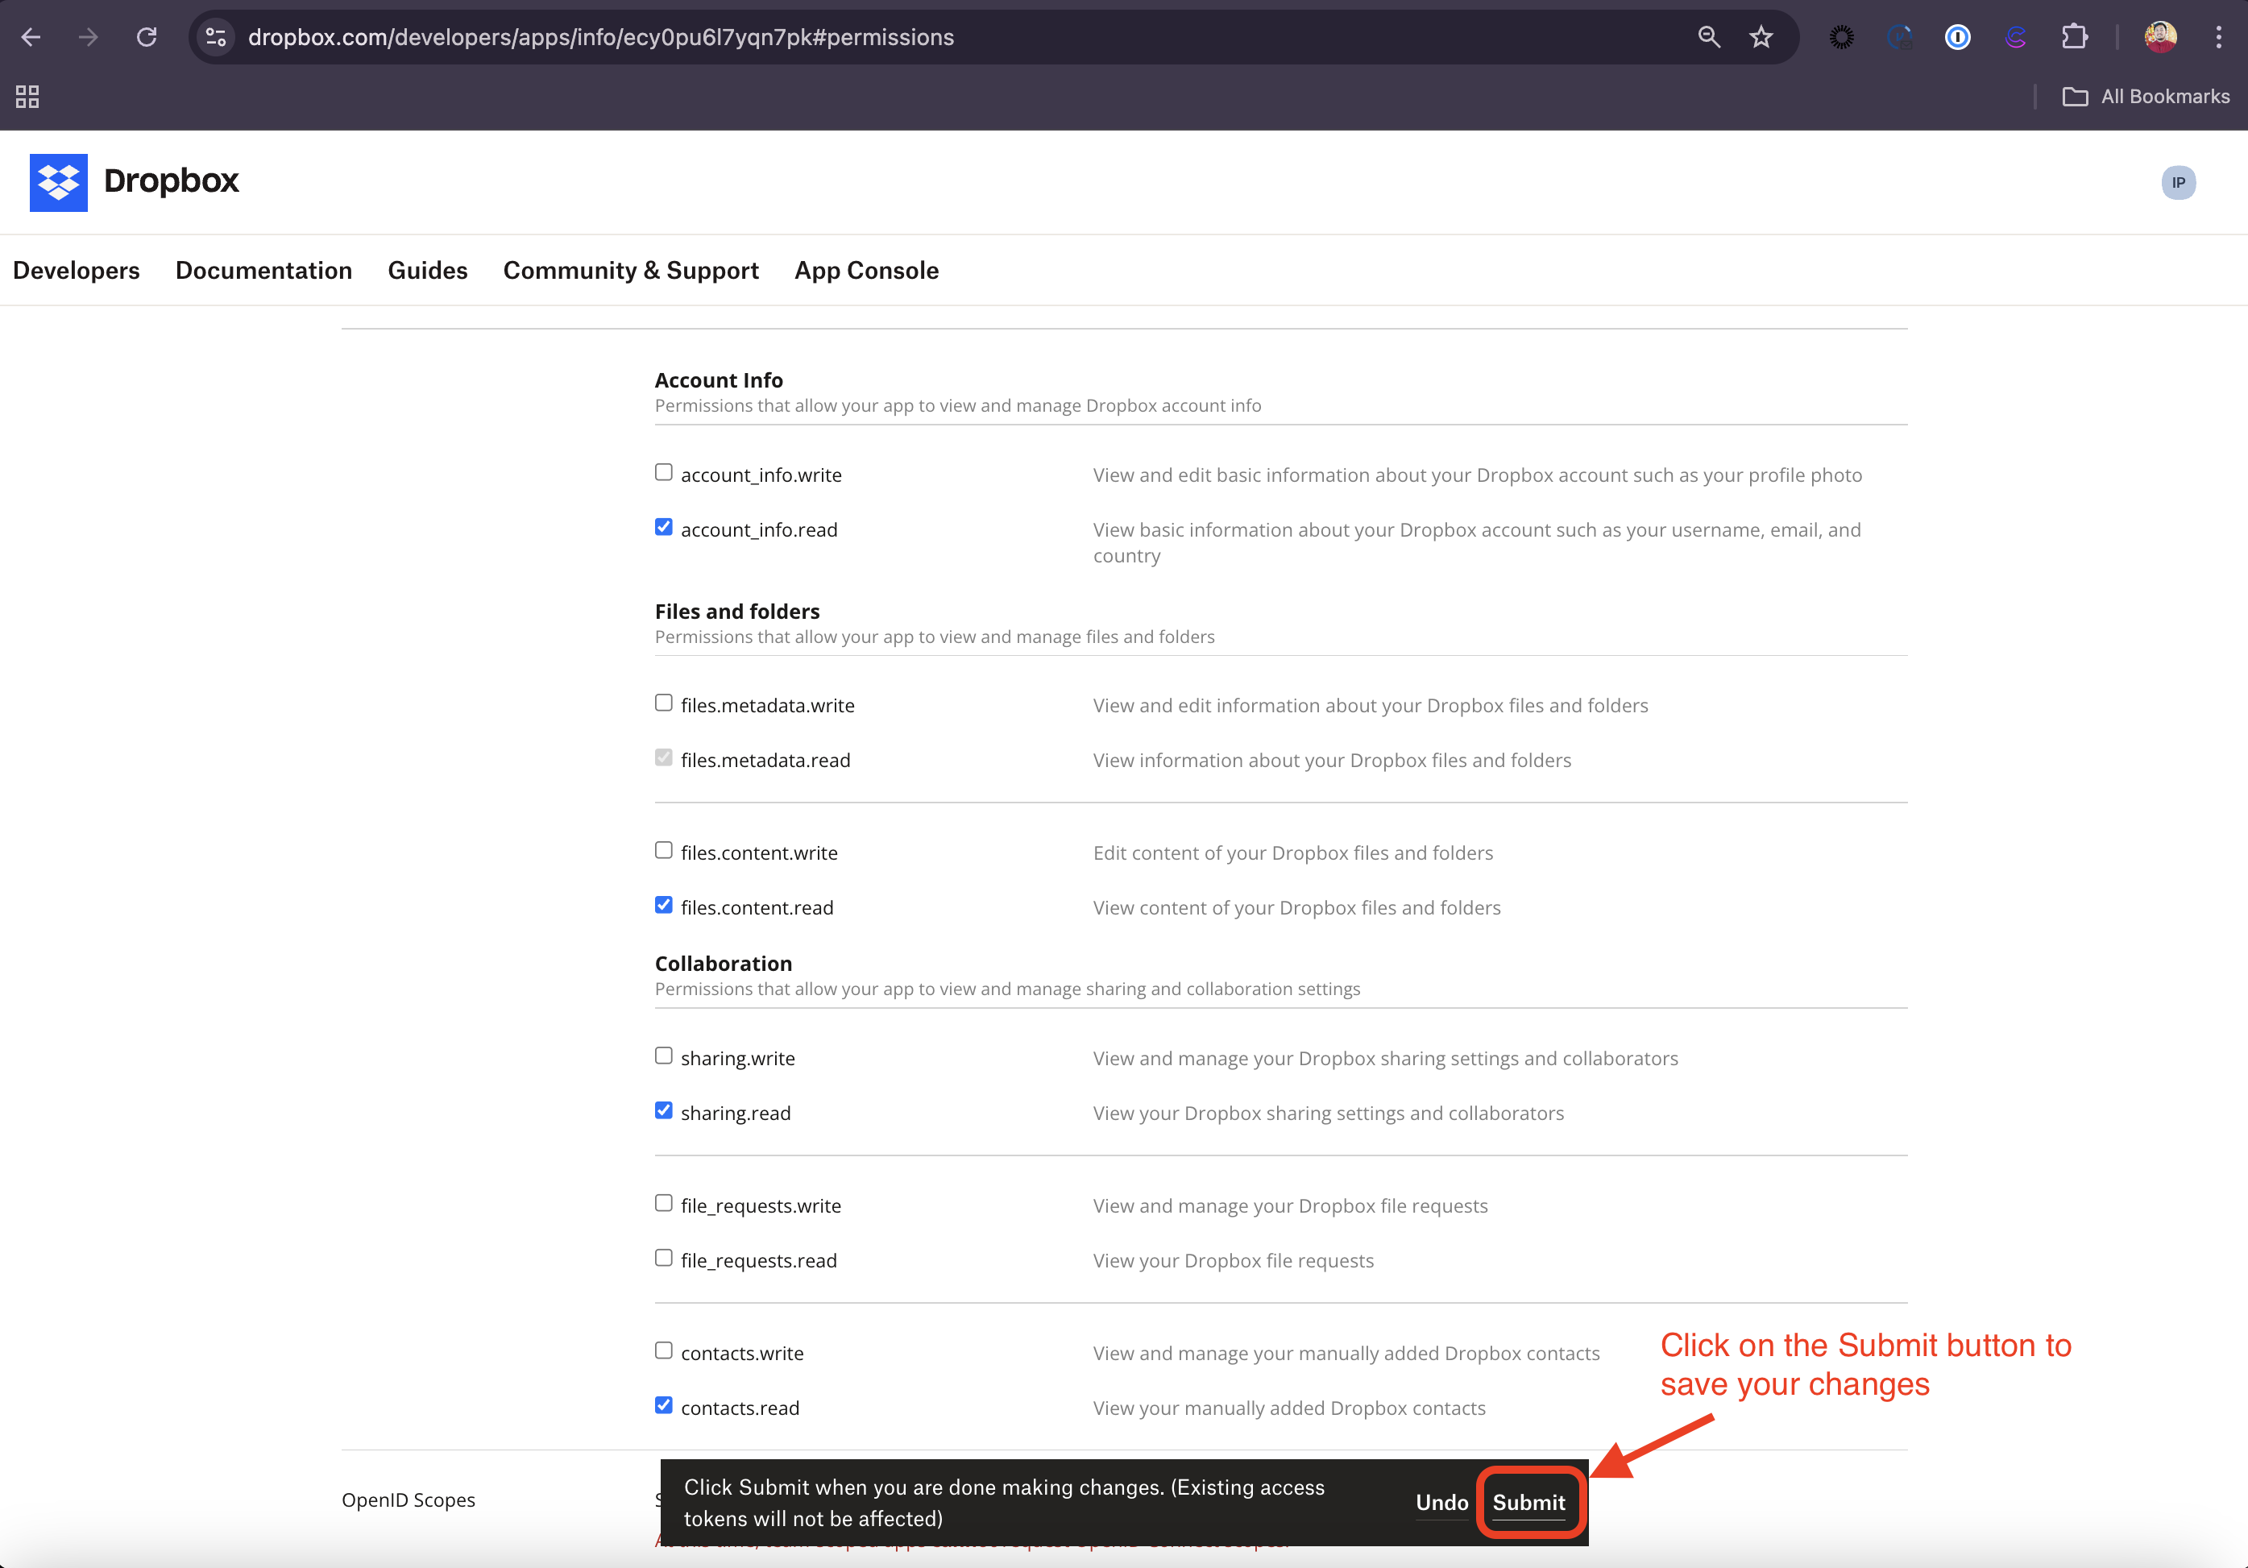
Task: Click the Files and folders heading
Action: 737,611
